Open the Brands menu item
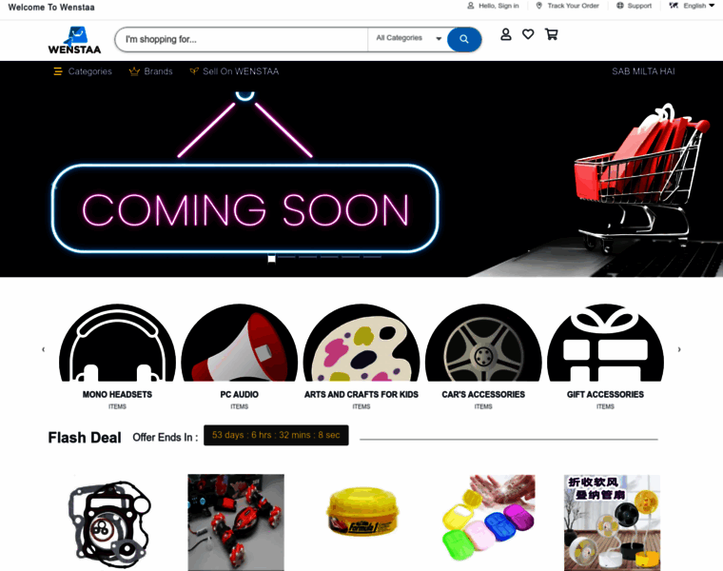 (x=158, y=71)
